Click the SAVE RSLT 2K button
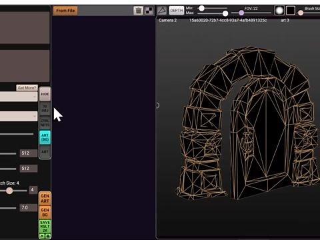This screenshot has height=240, width=320. 45,226
